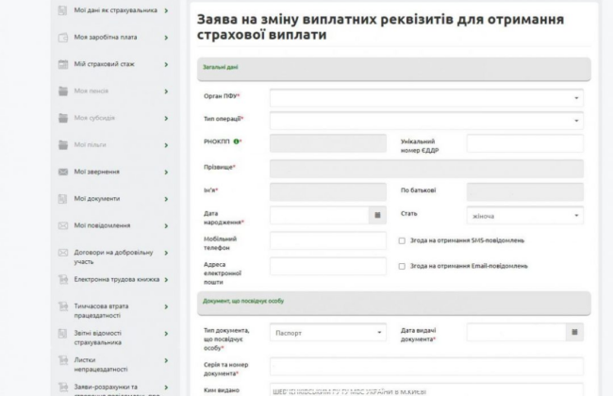Image resolution: width=613 pixels, height=396 pixels.
Task: Click the Дата видачі документа text field
Action: (516, 332)
